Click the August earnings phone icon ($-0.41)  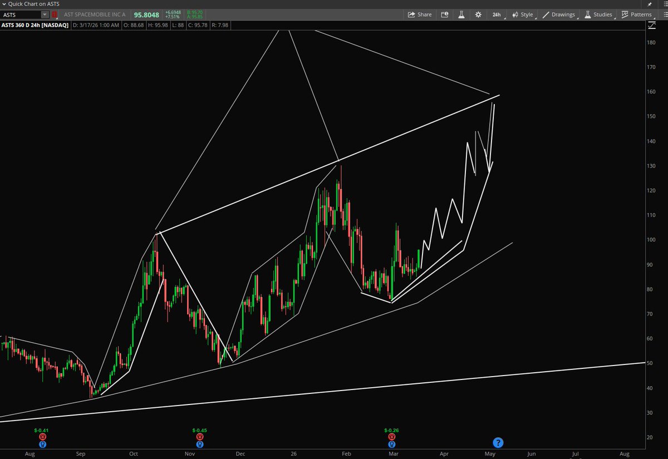42,437
